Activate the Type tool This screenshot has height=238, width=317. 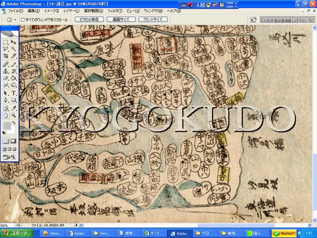click(x=14, y=93)
